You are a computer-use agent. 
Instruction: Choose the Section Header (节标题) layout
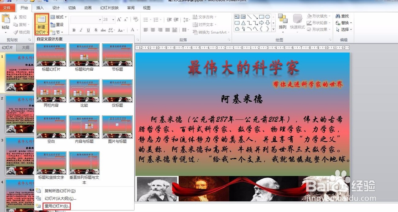[x=117, y=57]
